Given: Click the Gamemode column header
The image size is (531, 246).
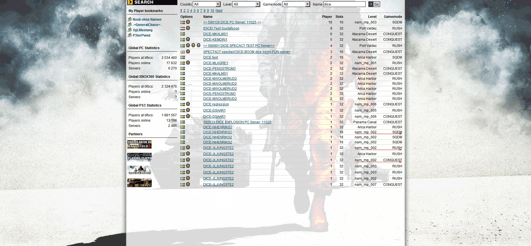Looking at the screenshot, I should [x=393, y=17].
